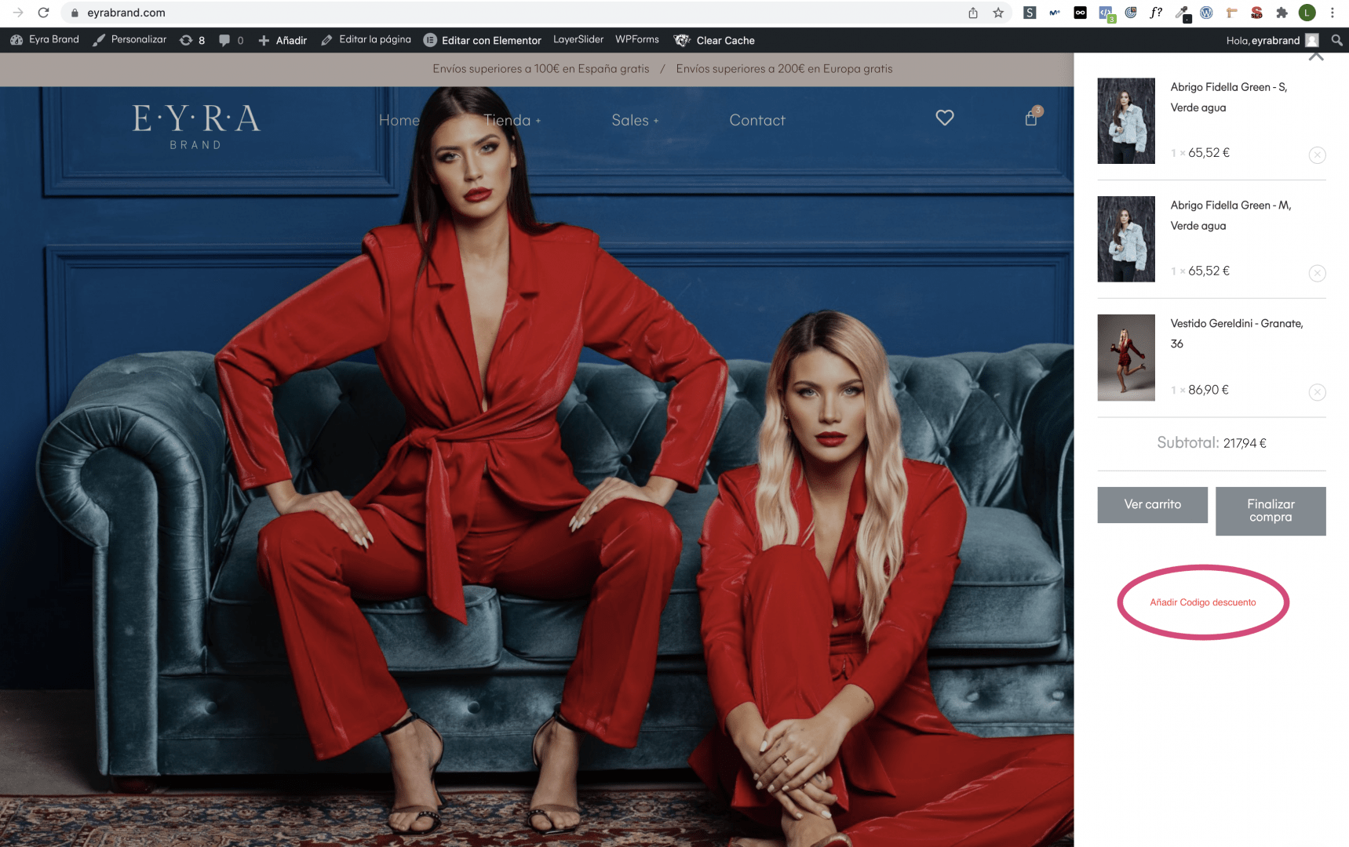The width and height of the screenshot is (1349, 847).
Task: Click the Subtotal 217,94 € text
Action: 1212,443
